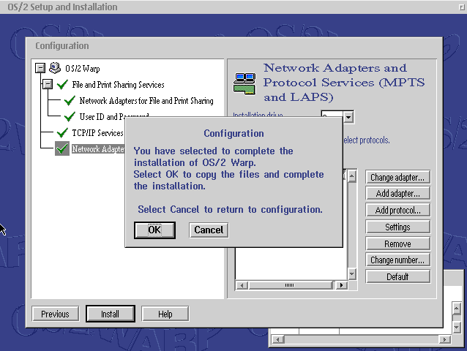Screen dimensions: 467x351
Task: Click the adapter list scroll right arrow
Action: coord(341,285)
